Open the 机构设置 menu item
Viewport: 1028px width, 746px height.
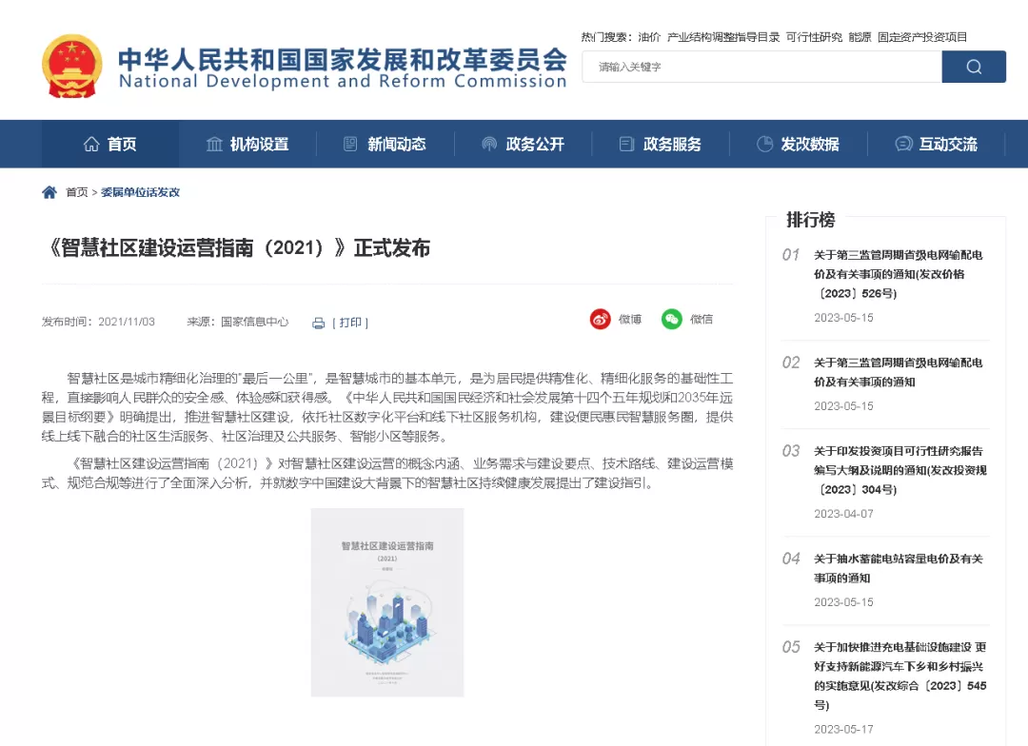(247, 144)
